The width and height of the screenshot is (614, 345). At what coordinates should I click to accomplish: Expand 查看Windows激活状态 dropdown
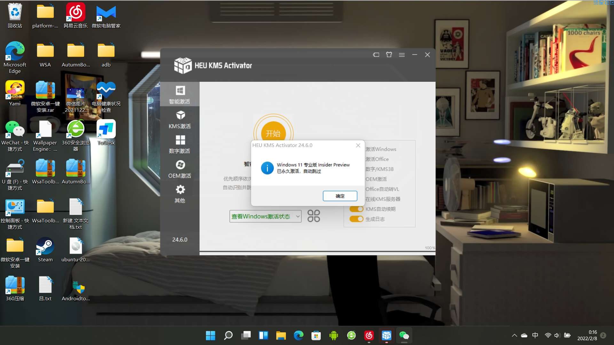265,216
